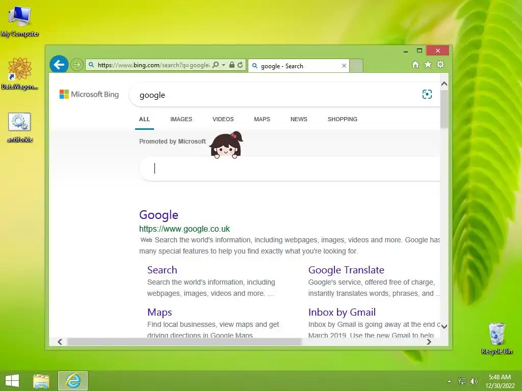Switch to the ALL results tab
The height and width of the screenshot is (391, 522).
[144, 119]
